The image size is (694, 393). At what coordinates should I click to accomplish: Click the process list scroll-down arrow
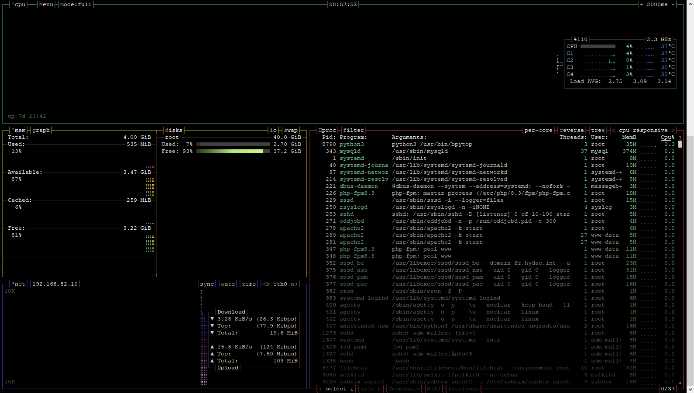pos(680,382)
